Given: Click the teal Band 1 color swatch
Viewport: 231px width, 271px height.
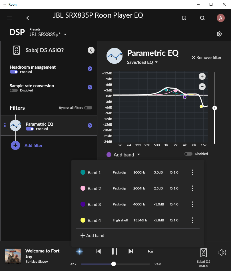Looking at the screenshot, I should coord(83,172).
